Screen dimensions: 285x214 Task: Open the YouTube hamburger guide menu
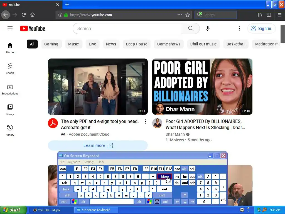10,28
